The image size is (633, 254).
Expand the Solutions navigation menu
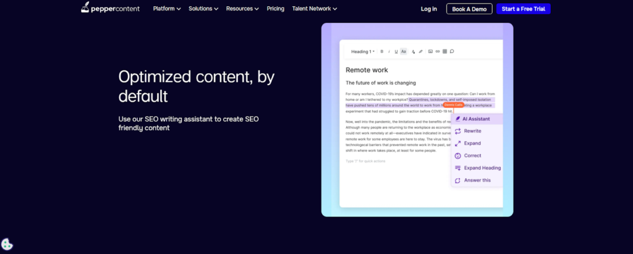tap(204, 9)
